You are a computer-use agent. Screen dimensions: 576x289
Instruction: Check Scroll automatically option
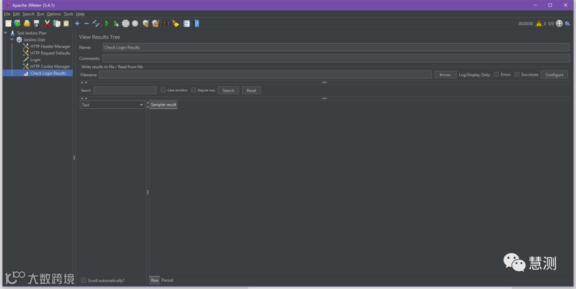tap(83, 280)
